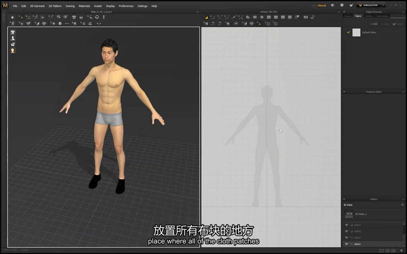Image resolution: width=407 pixels, height=254 pixels.
Task: Click the Add fabric button
Action: 374,24
